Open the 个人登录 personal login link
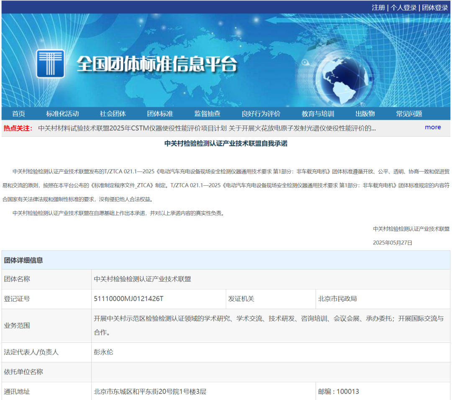The height and width of the screenshot is (400, 452). tap(403, 8)
